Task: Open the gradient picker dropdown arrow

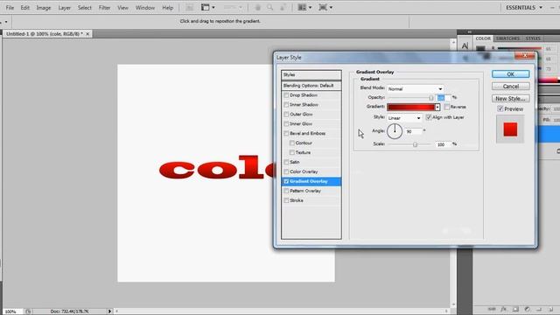Action: (x=437, y=107)
